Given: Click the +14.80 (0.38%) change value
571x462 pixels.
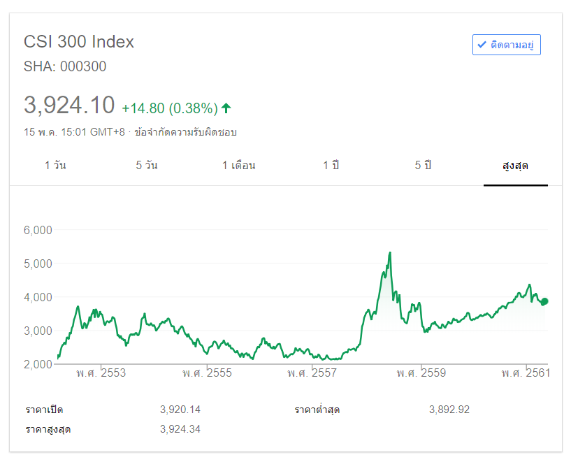Looking at the screenshot, I should [x=170, y=108].
